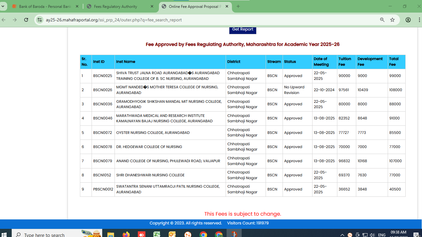Open the zoom magnifier in address bar
Screen dimensions: 422x237
point(382,20)
